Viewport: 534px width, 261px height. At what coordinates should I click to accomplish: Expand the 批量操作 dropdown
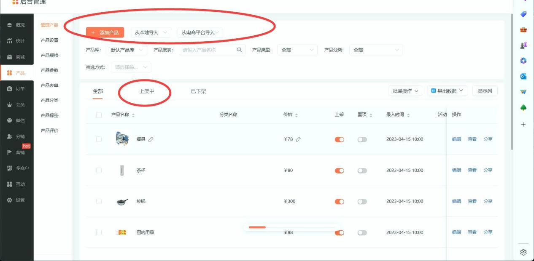[405, 91]
